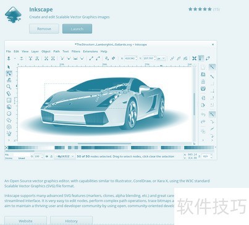Viewport: 249px width, 225px height.
Task: Select the arrow Selector tool
Action: 9,67
